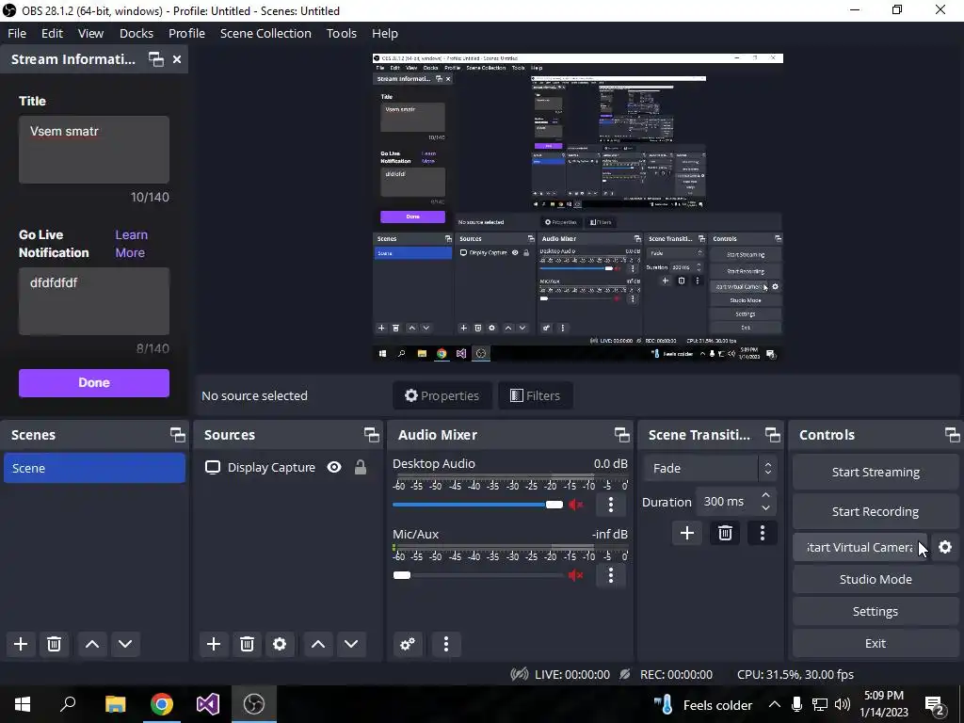Adjust the Mic/Aux volume slider
The width and height of the screenshot is (964, 723).
(477, 575)
